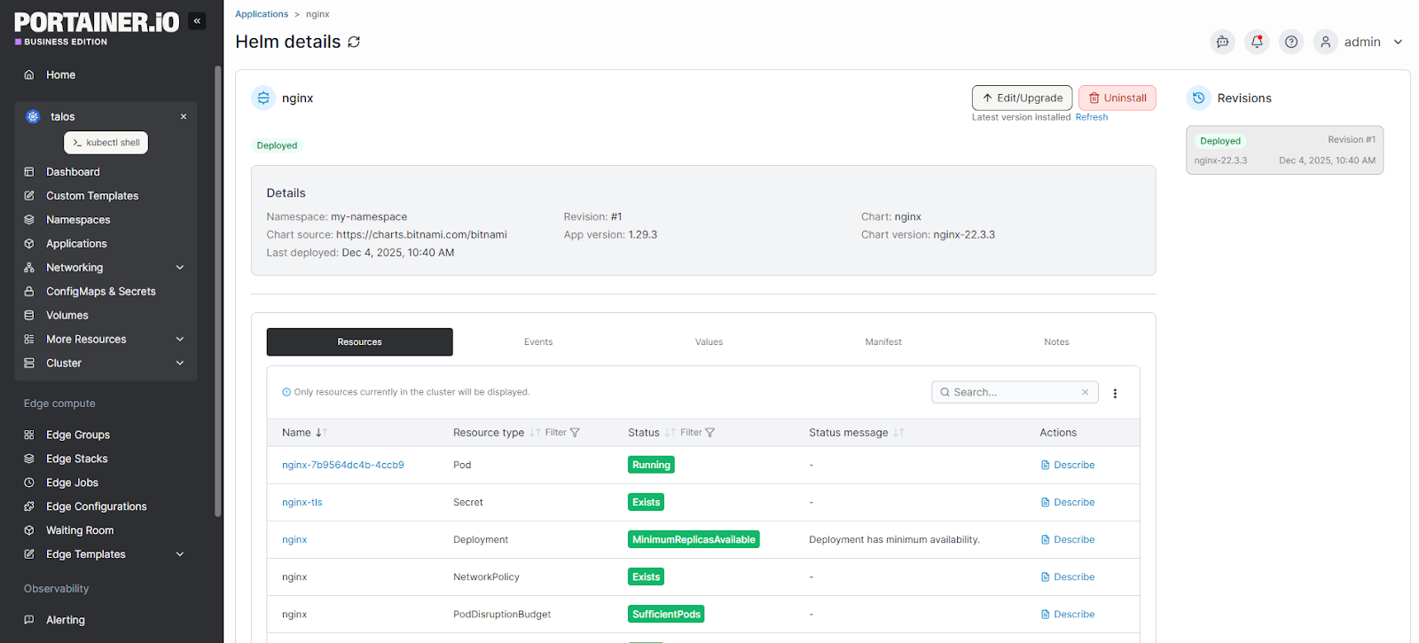This screenshot has width=1419, height=643.
Task: Click the Alerting icon in sidebar
Action: click(x=29, y=620)
